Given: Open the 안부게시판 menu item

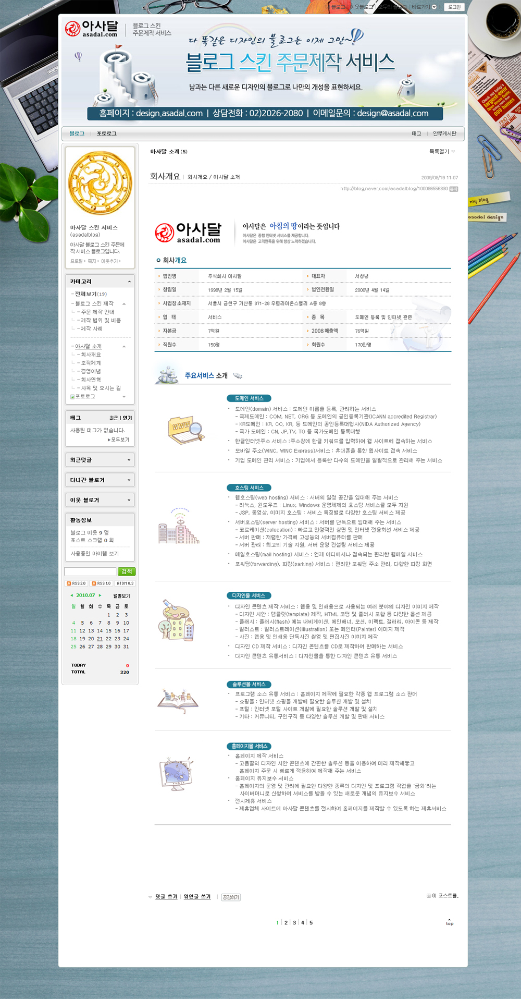Looking at the screenshot, I should point(444,134).
